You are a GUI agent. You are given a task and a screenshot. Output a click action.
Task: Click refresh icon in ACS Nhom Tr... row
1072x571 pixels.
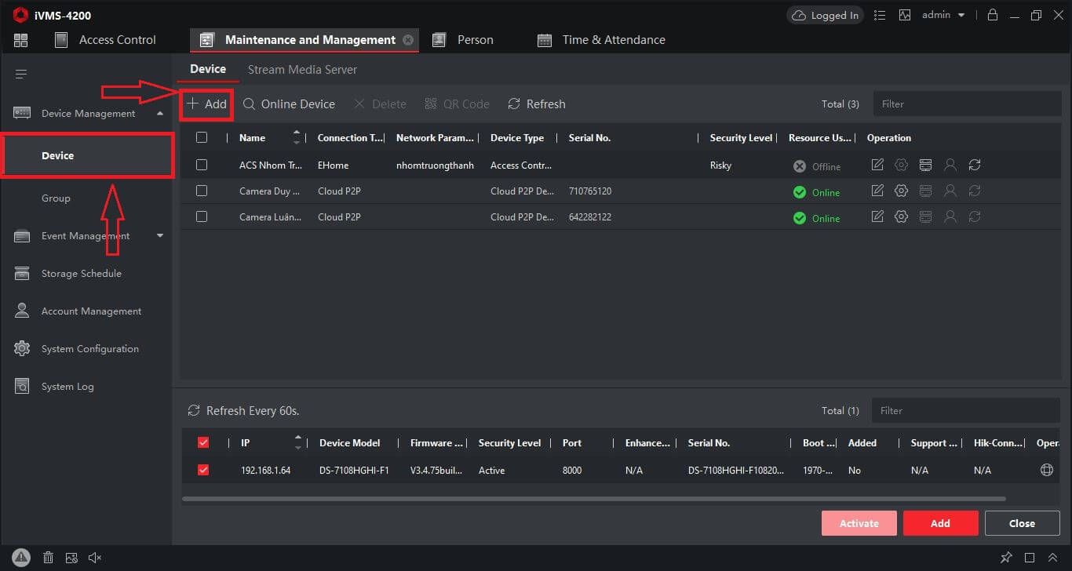[x=975, y=165]
